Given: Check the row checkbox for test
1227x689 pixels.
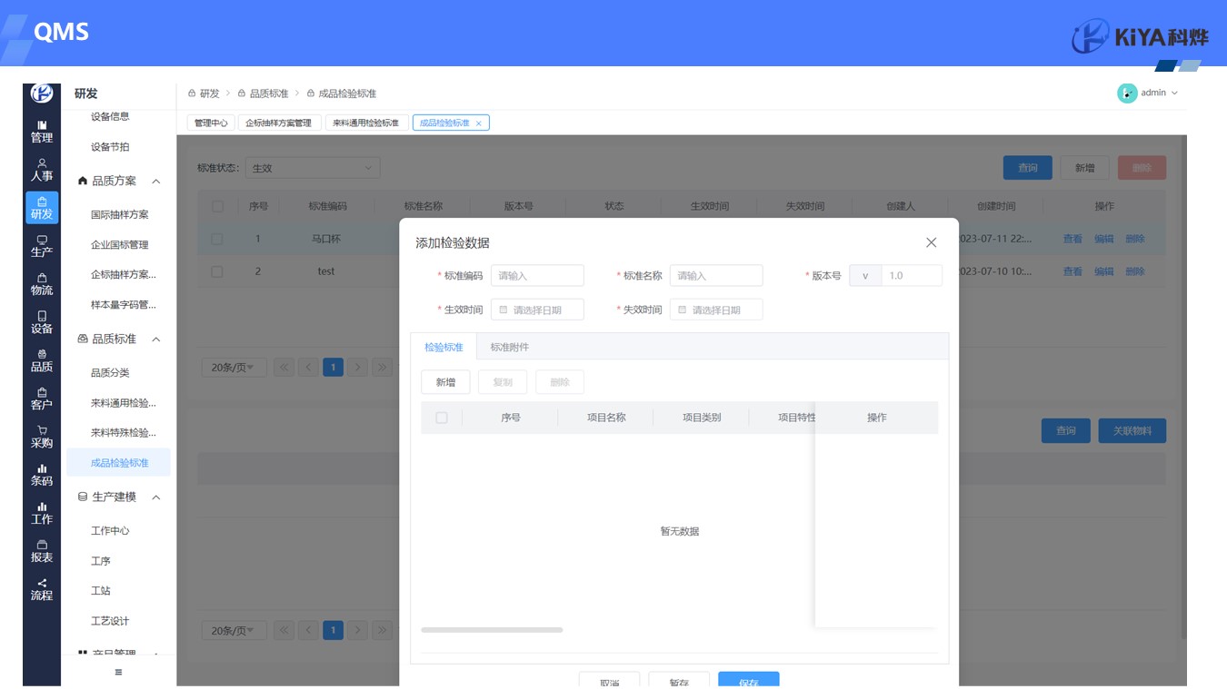Looking at the screenshot, I should pyautogui.click(x=216, y=271).
